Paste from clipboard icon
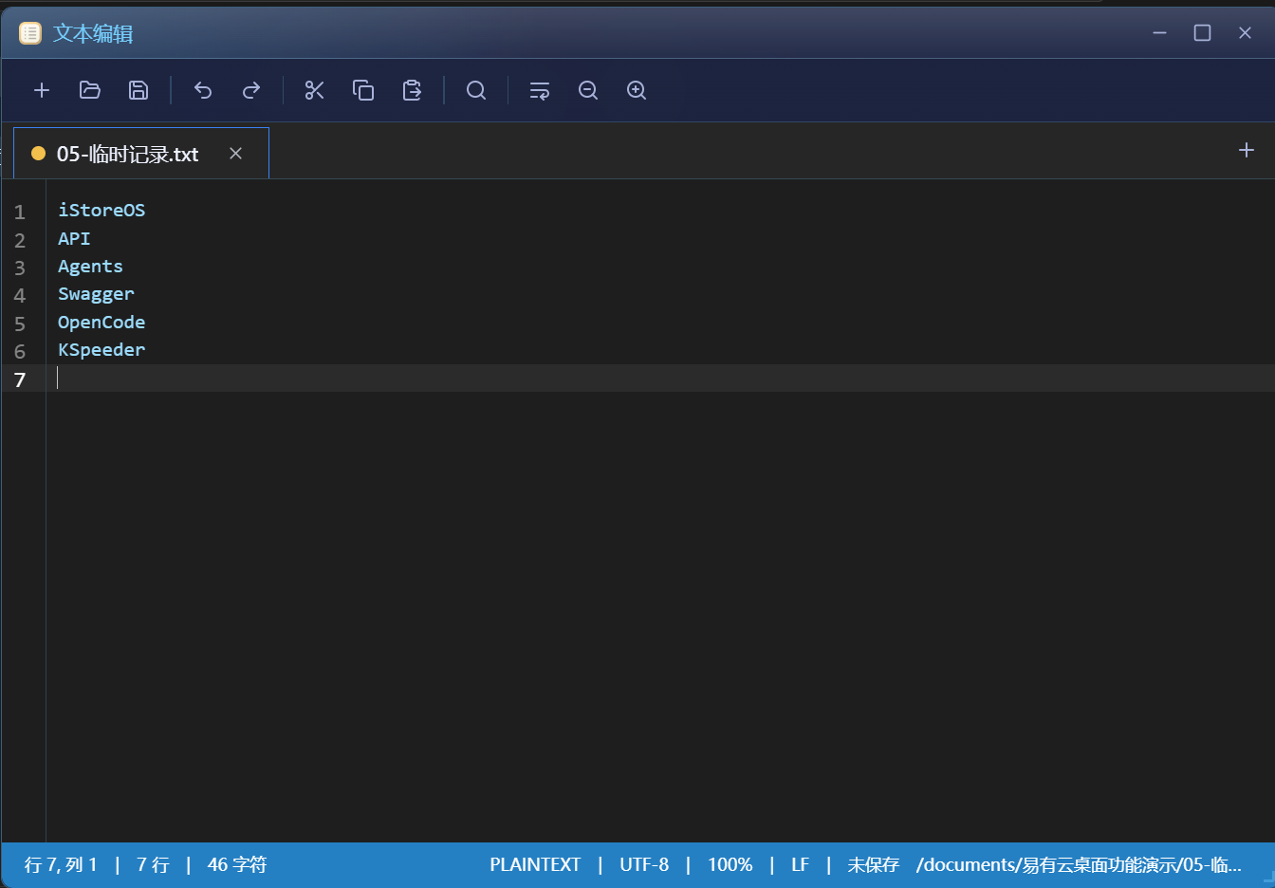The width and height of the screenshot is (1275, 888). (412, 90)
